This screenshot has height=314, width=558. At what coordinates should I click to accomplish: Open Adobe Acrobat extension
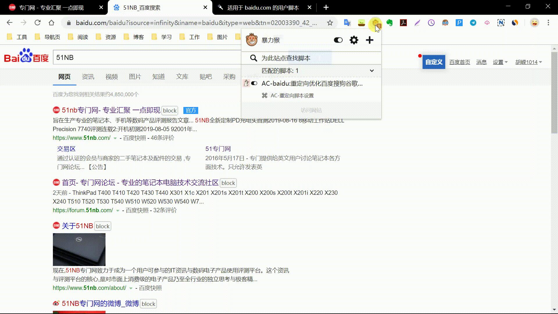click(x=403, y=23)
